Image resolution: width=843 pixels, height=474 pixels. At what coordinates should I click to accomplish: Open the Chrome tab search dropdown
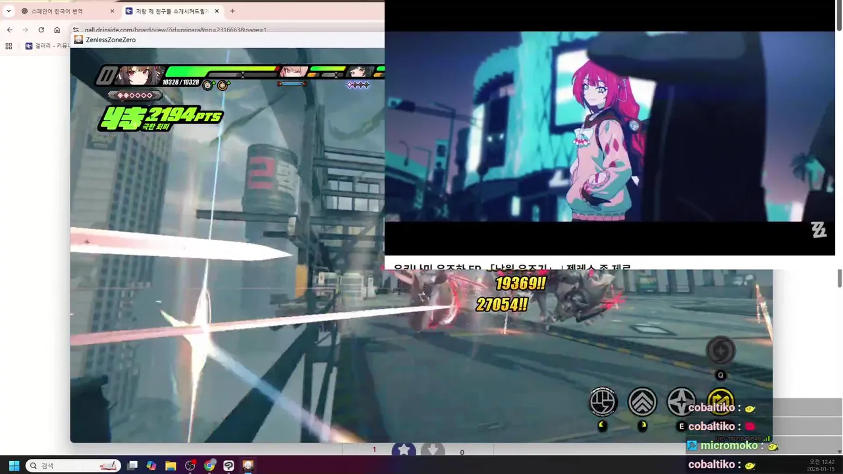[9, 11]
